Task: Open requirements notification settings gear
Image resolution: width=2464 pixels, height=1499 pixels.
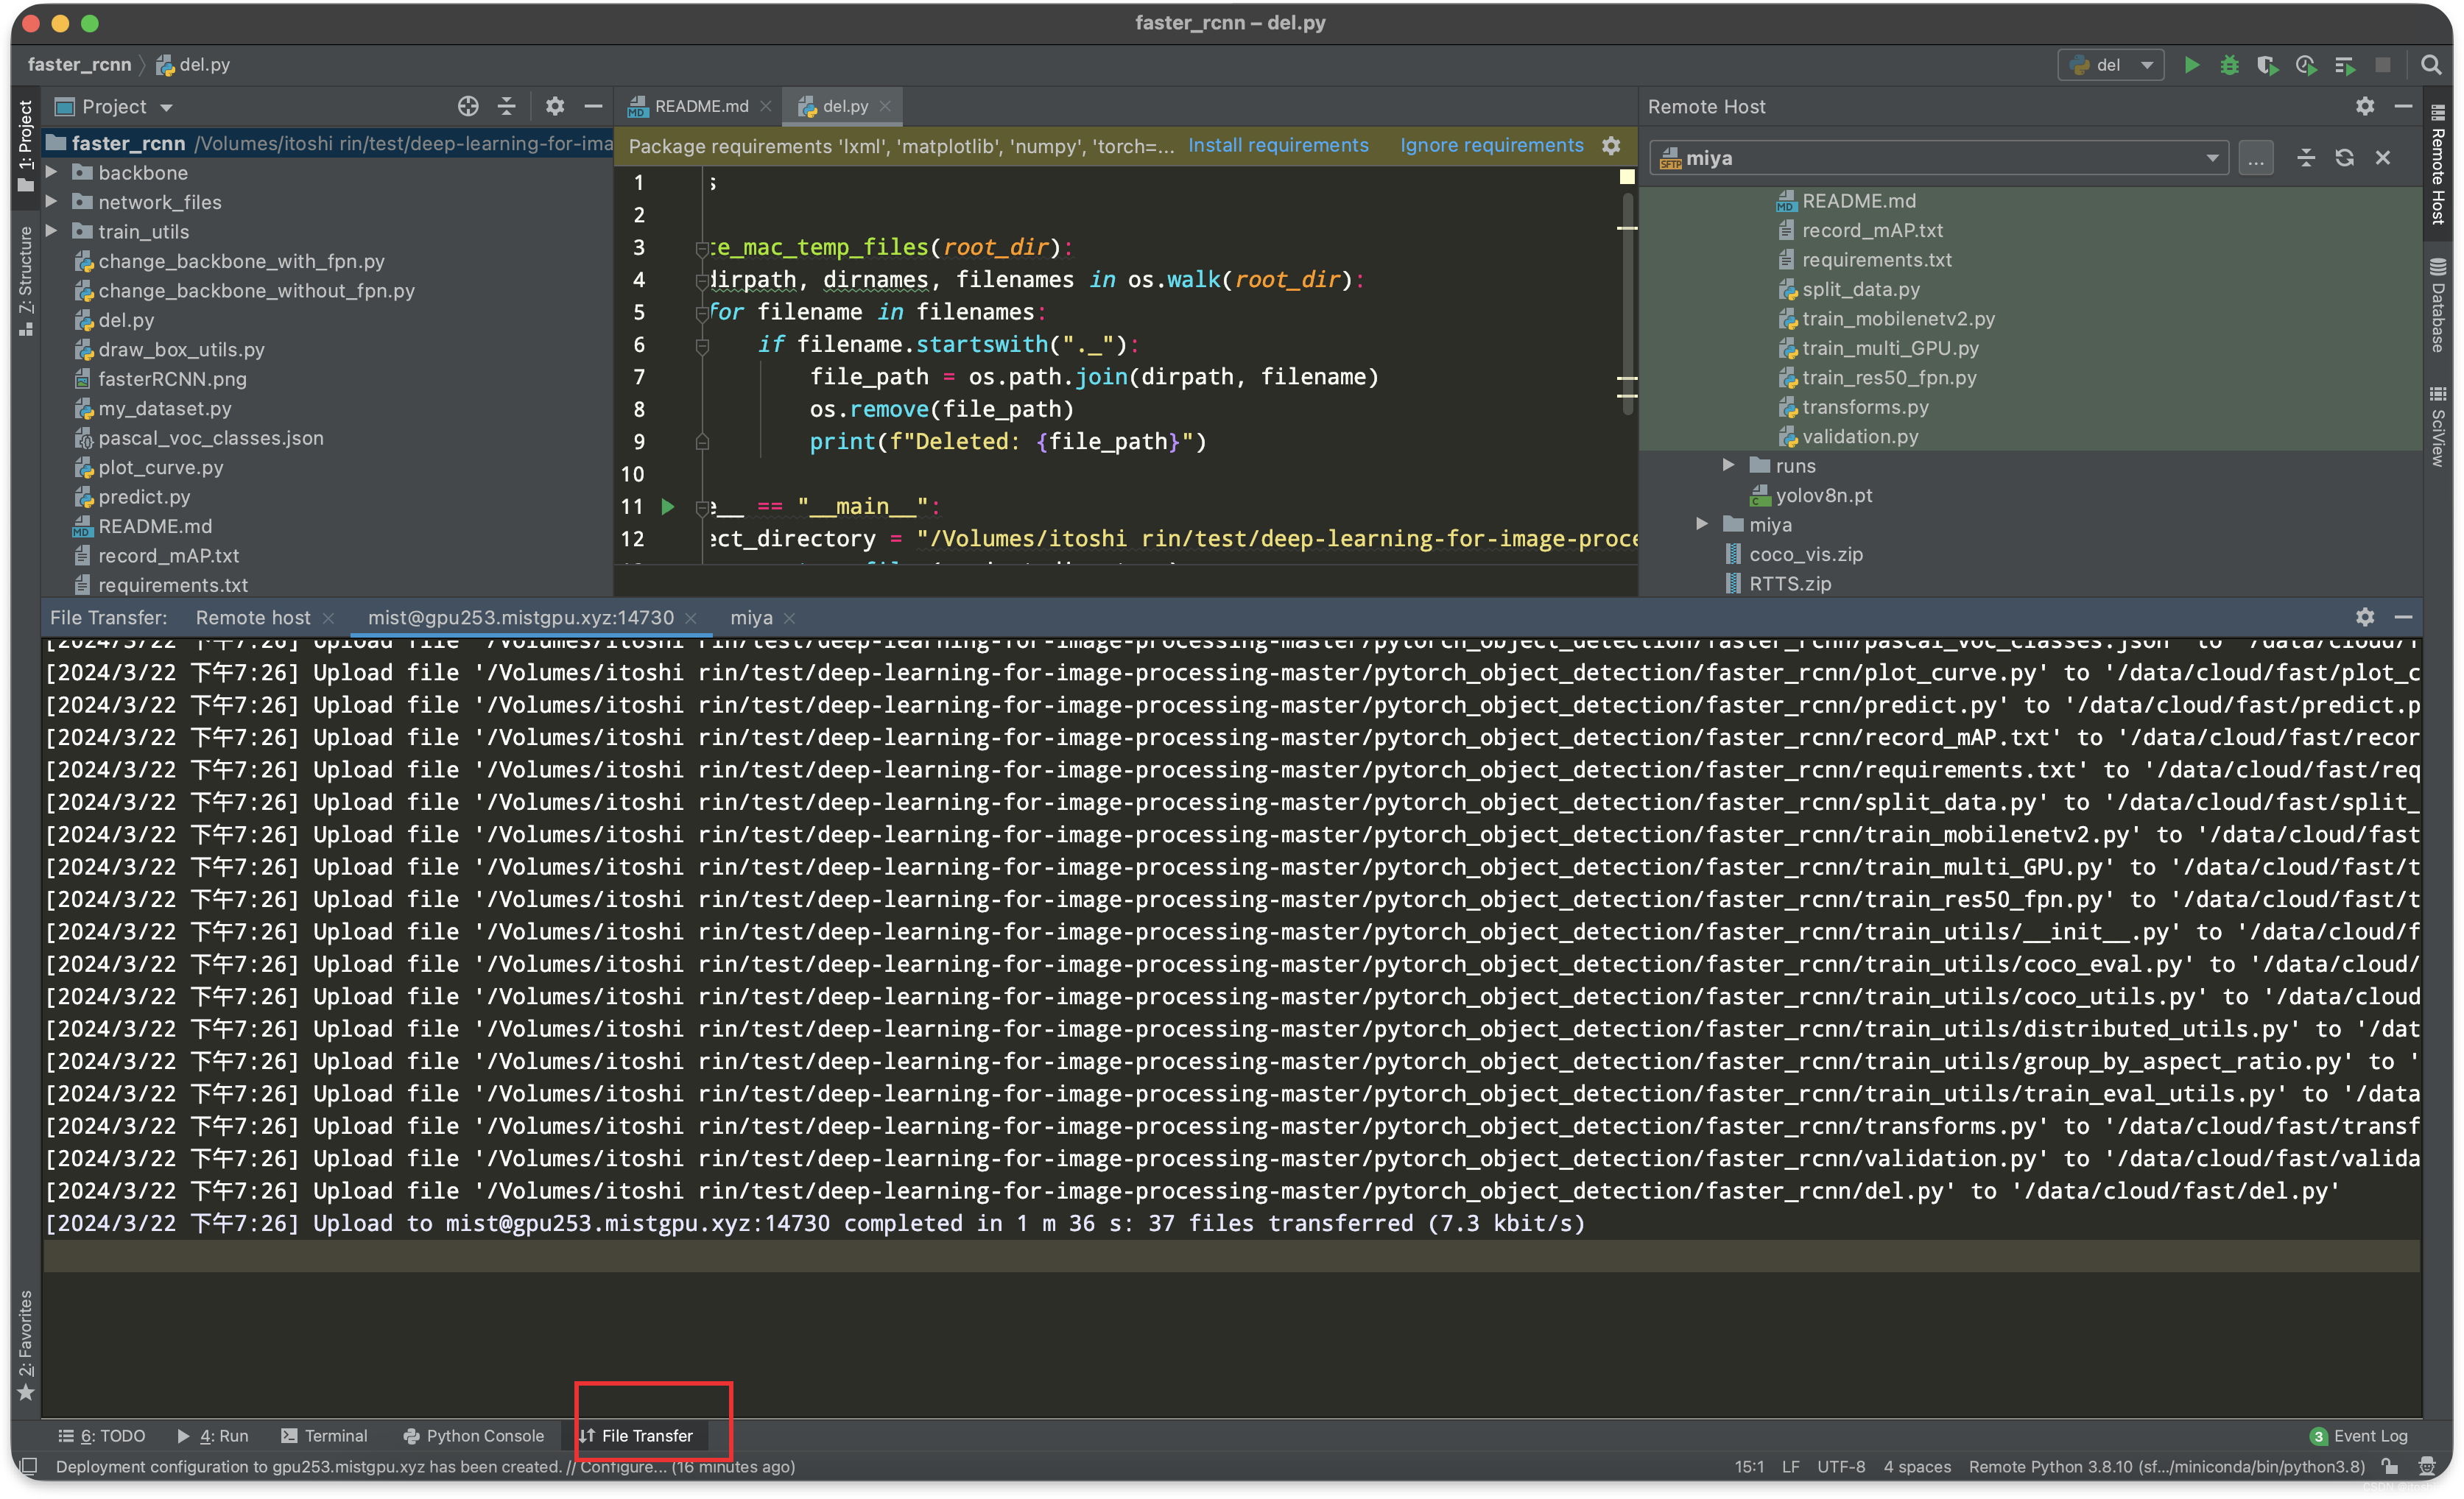Action: 1611,146
